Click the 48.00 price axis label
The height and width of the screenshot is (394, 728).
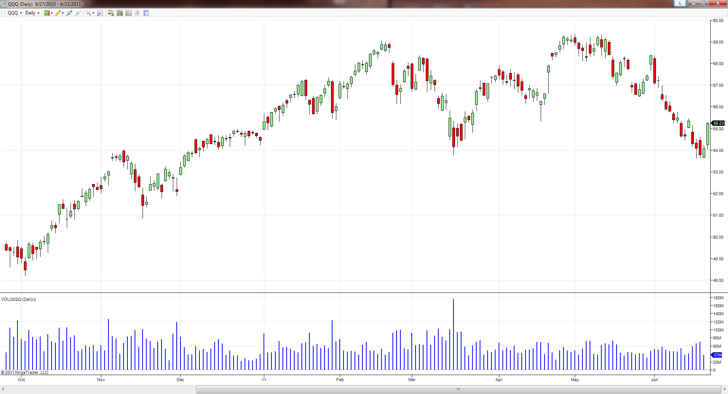718,280
